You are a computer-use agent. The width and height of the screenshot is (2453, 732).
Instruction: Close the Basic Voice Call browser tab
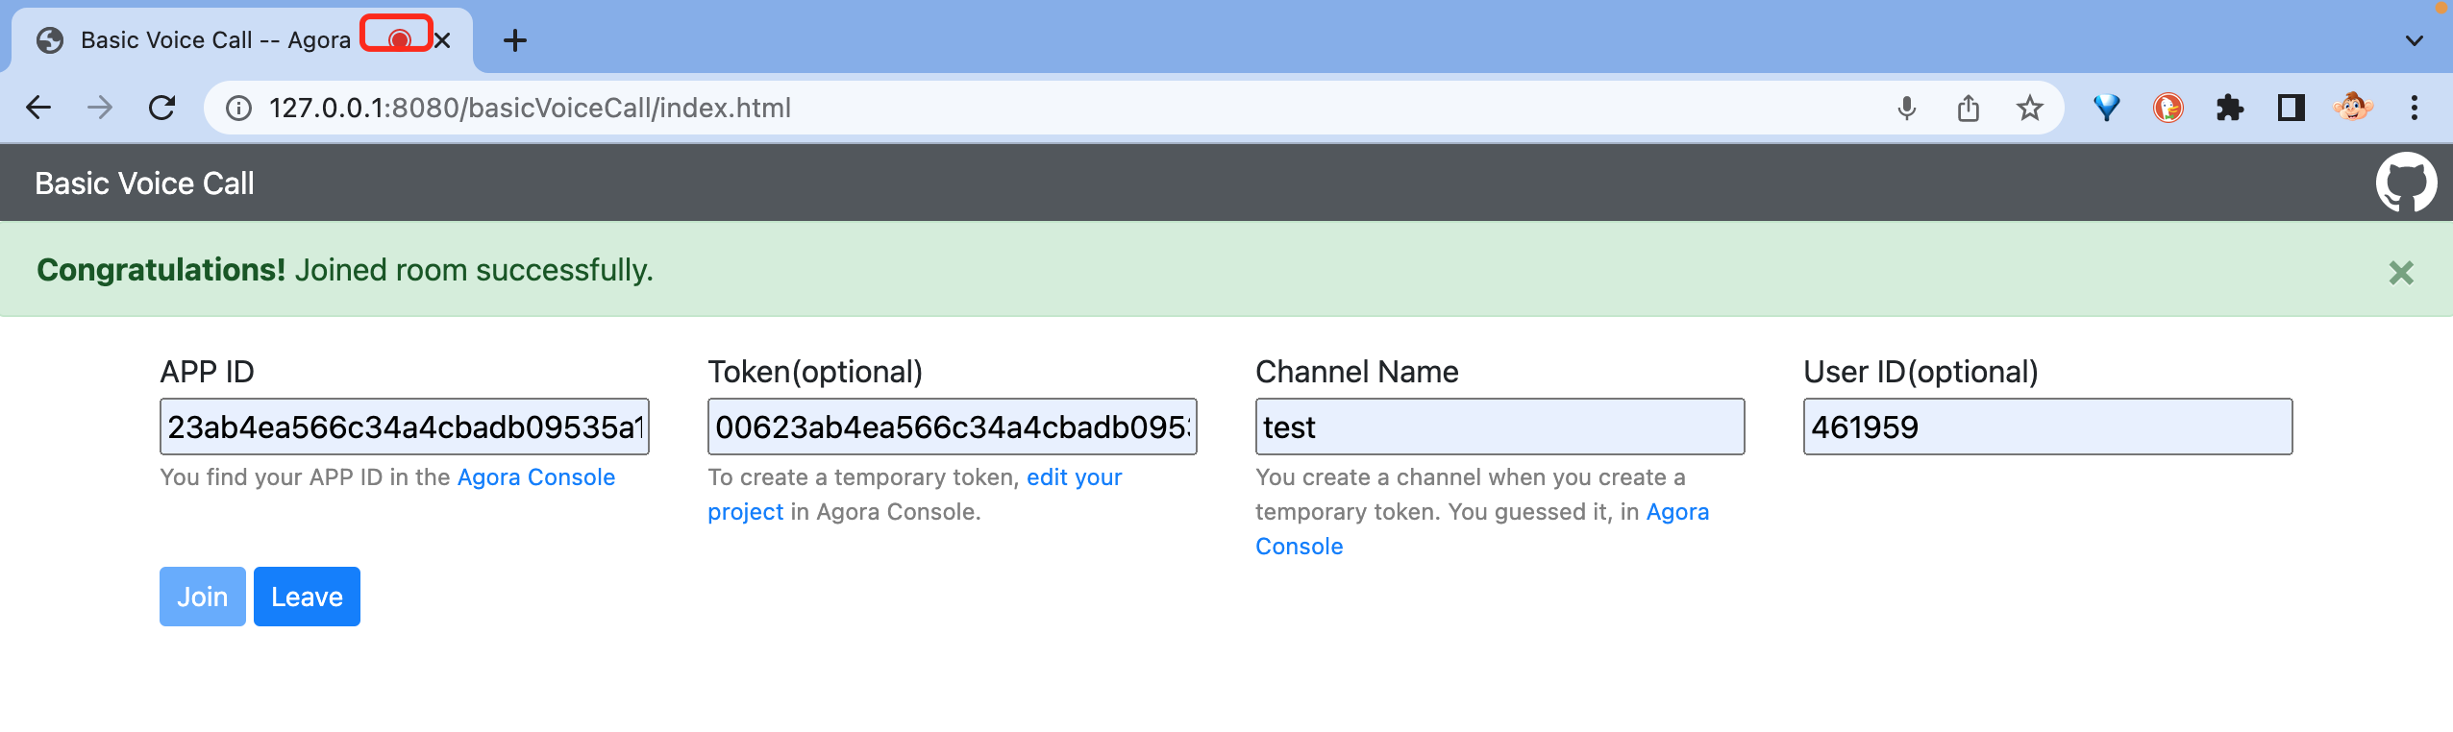click(442, 40)
